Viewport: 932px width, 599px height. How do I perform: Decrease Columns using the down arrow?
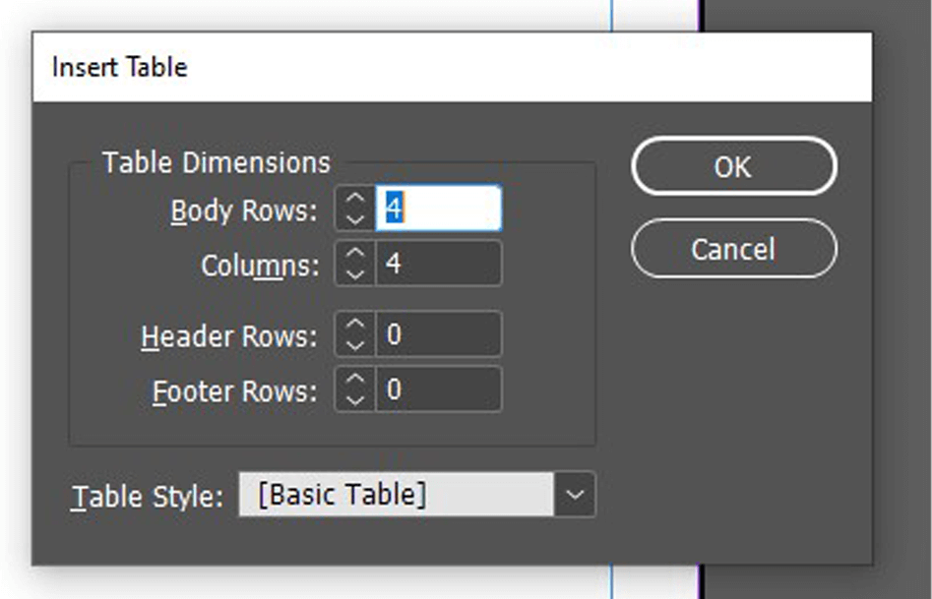click(355, 274)
